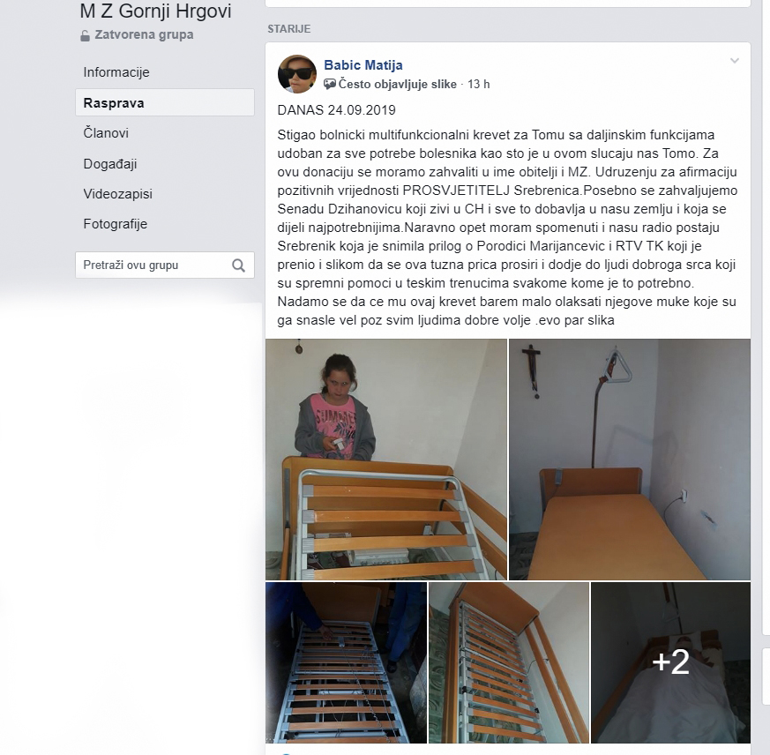
Task: Open Babic Matija's profile picture
Action: pyautogui.click(x=297, y=74)
